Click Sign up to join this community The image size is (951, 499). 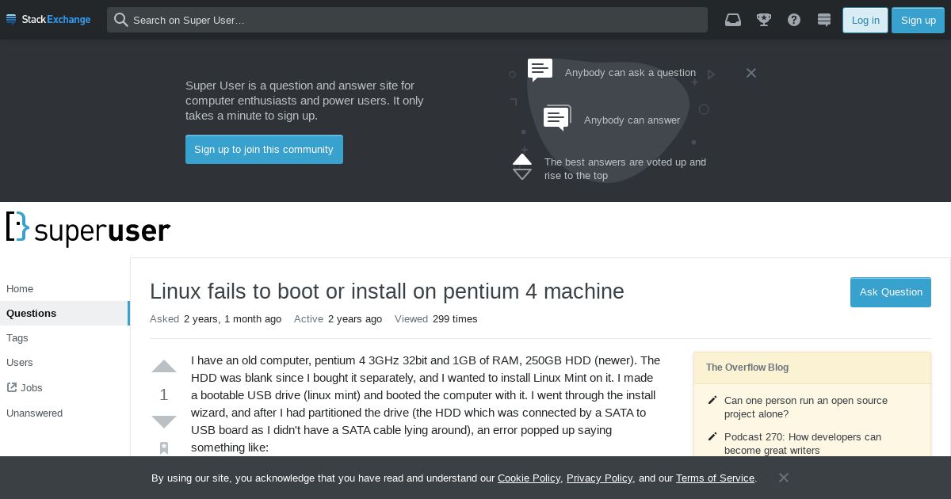(x=264, y=150)
